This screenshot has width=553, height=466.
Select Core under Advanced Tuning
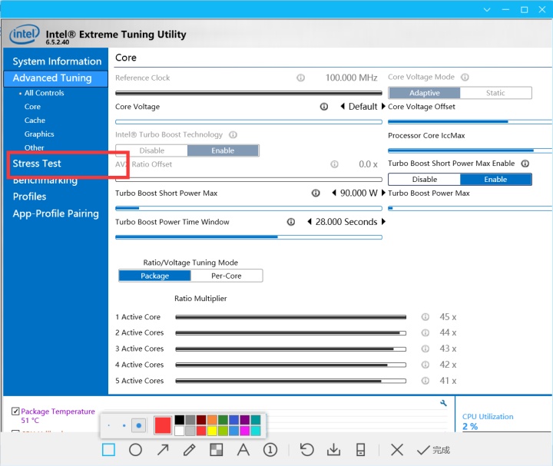(x=32, y=107)
